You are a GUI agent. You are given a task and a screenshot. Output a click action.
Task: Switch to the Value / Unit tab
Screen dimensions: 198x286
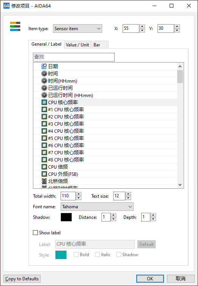(x=77, y=45)
